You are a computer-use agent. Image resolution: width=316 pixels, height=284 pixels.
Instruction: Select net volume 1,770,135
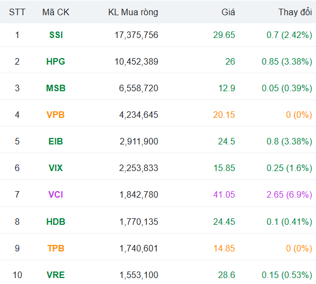pyautogui.click(x=139, y=222)
